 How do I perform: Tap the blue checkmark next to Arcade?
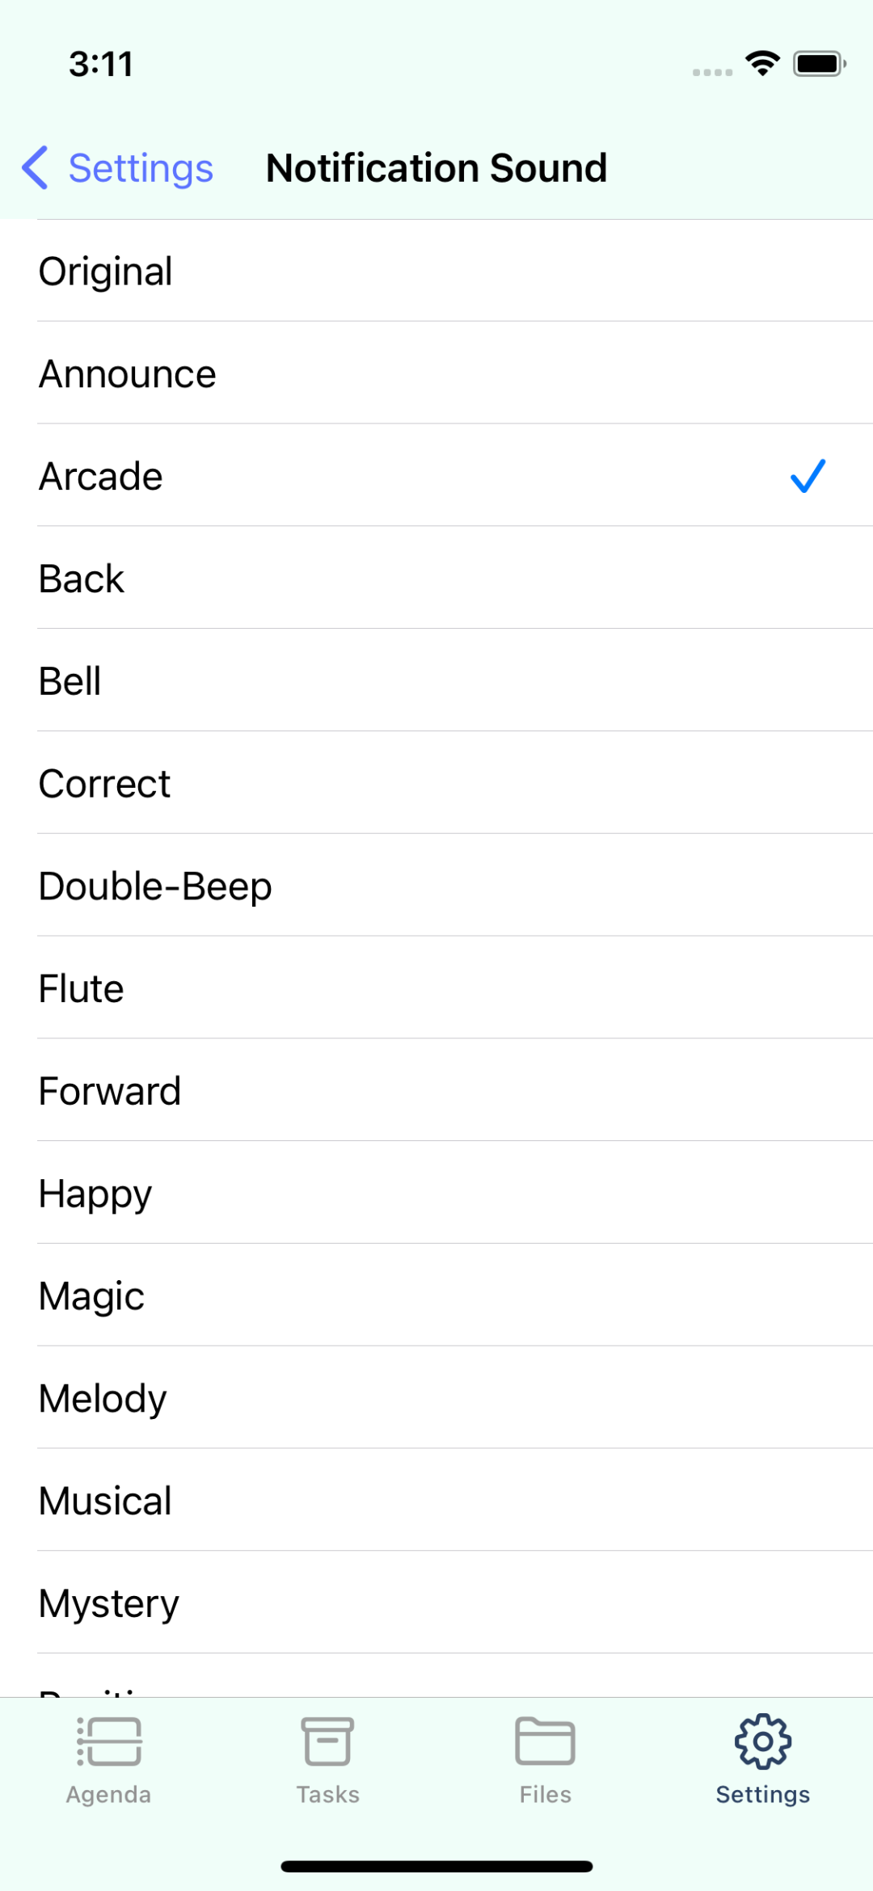coord(808,476)
